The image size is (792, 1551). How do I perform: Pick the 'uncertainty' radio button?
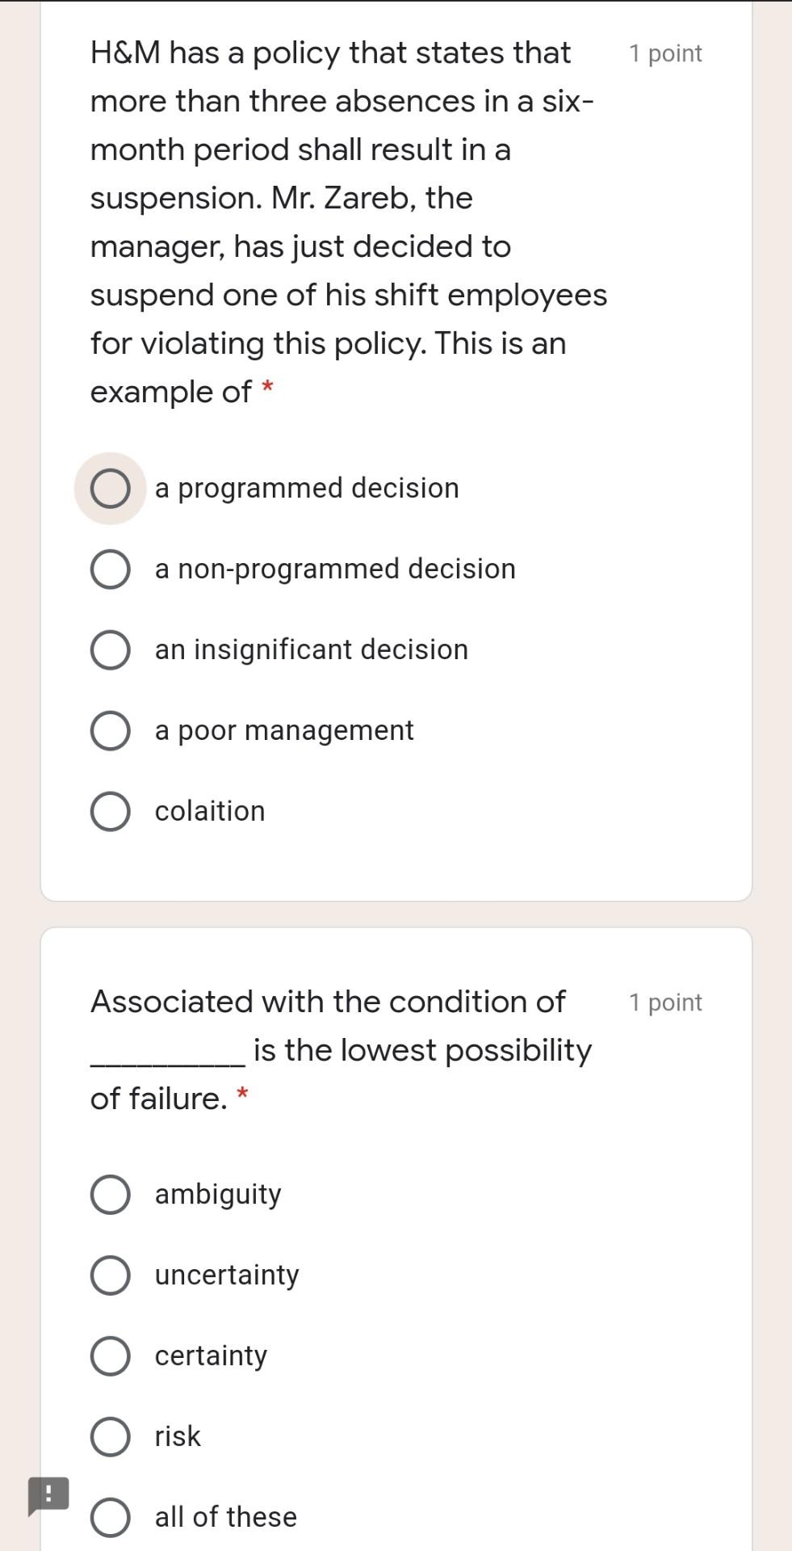110,1276
